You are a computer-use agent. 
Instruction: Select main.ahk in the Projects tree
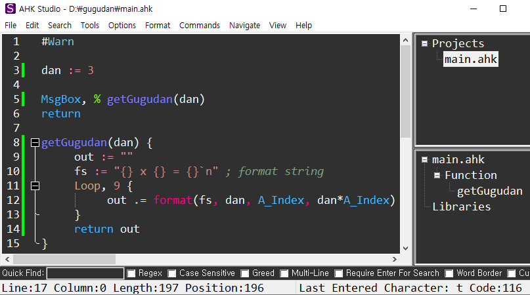pyautogui.click(x=470, y=60)
